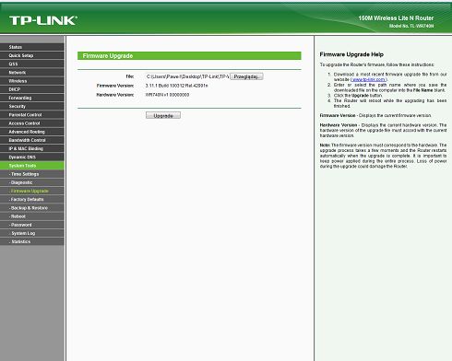The image size is (452, 361).
Task: Open the Reboot submenu
Action: [32, 216]
